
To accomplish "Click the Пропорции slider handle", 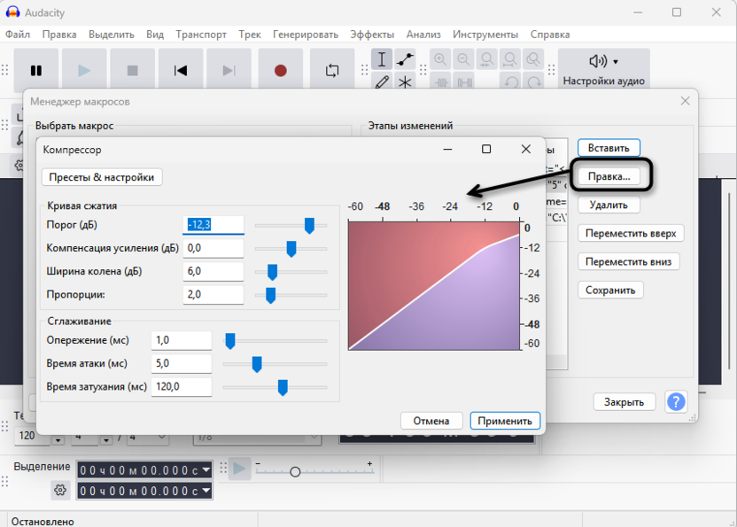I will pyautogui.click(x=271, y=295).
